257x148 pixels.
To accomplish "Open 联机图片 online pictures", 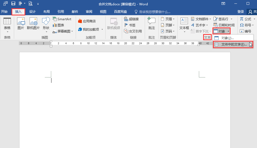I will (x=33, y=24).
